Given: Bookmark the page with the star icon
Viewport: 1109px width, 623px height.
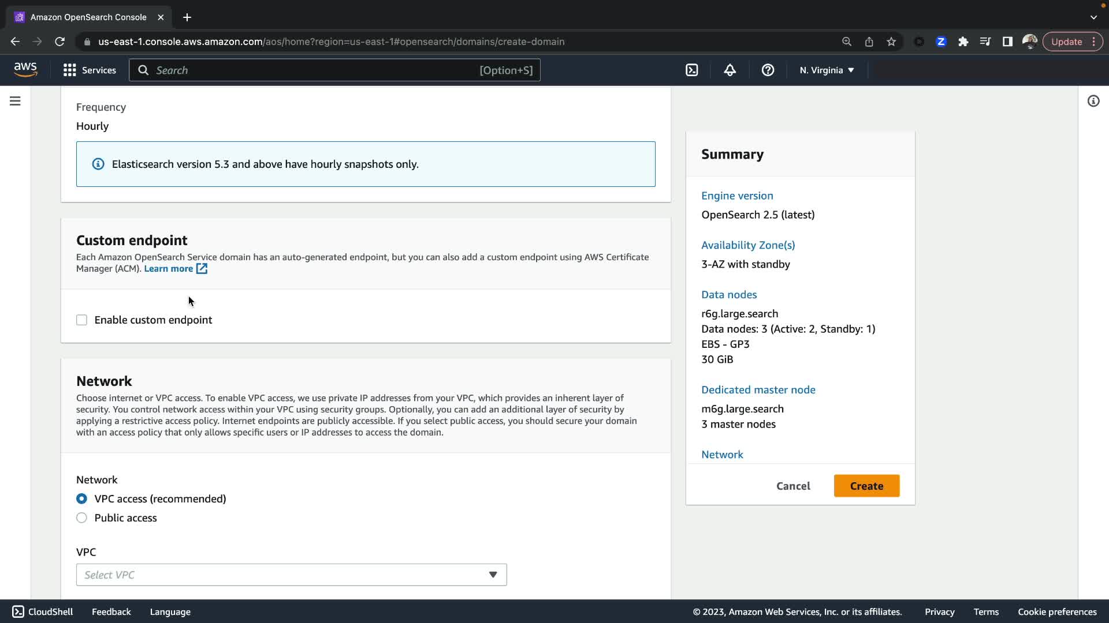Looking at the screenshot, I should [891, 42].
